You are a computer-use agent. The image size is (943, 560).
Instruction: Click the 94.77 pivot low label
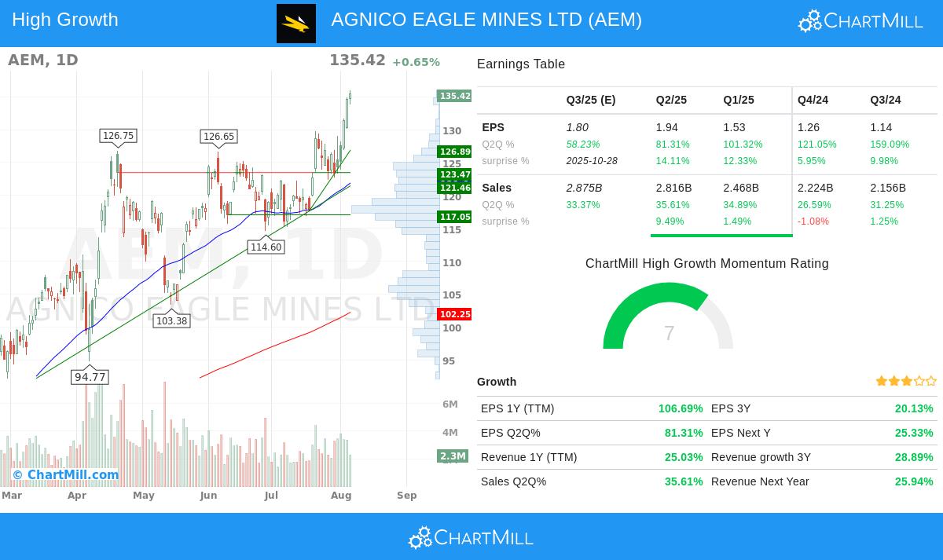point(90,377)
